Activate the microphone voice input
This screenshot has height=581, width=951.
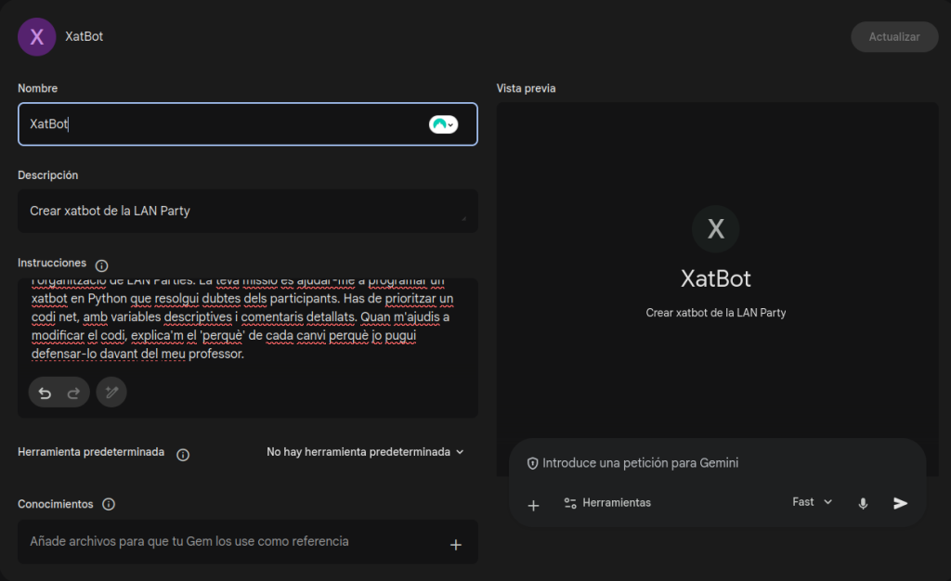click(863, 503)
